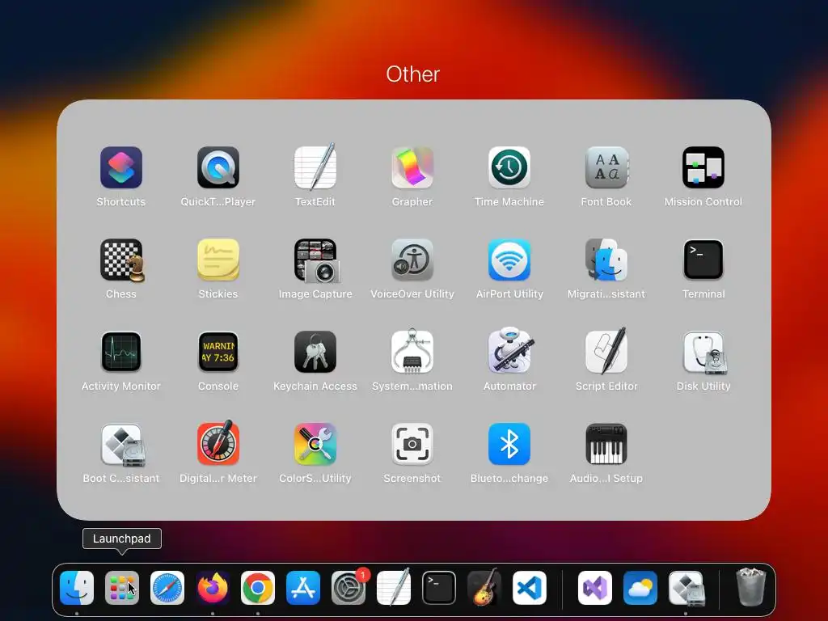
Task: Open Stickies
Action: click(218, 260)
